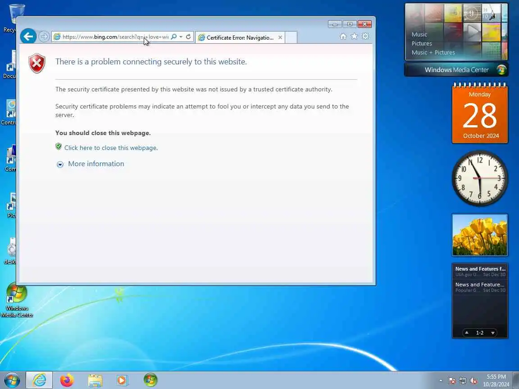Click the red shield error icon

tap(37, 63)
